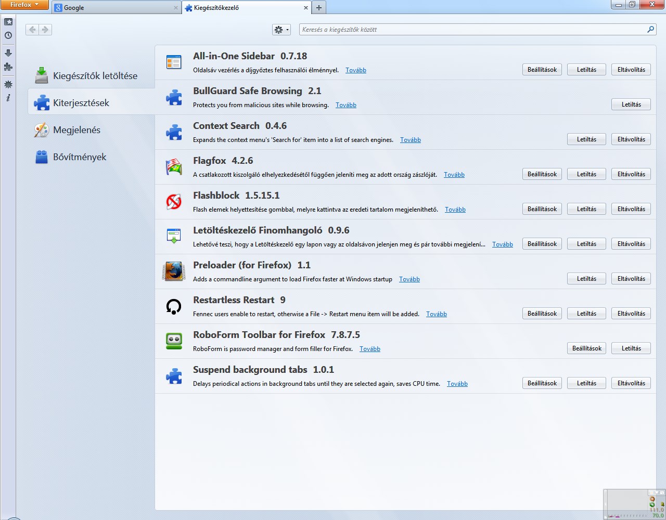Open Beállítások for Flagfox
Image resolution: width=666 pixels, height=520 pixels.
542,174
